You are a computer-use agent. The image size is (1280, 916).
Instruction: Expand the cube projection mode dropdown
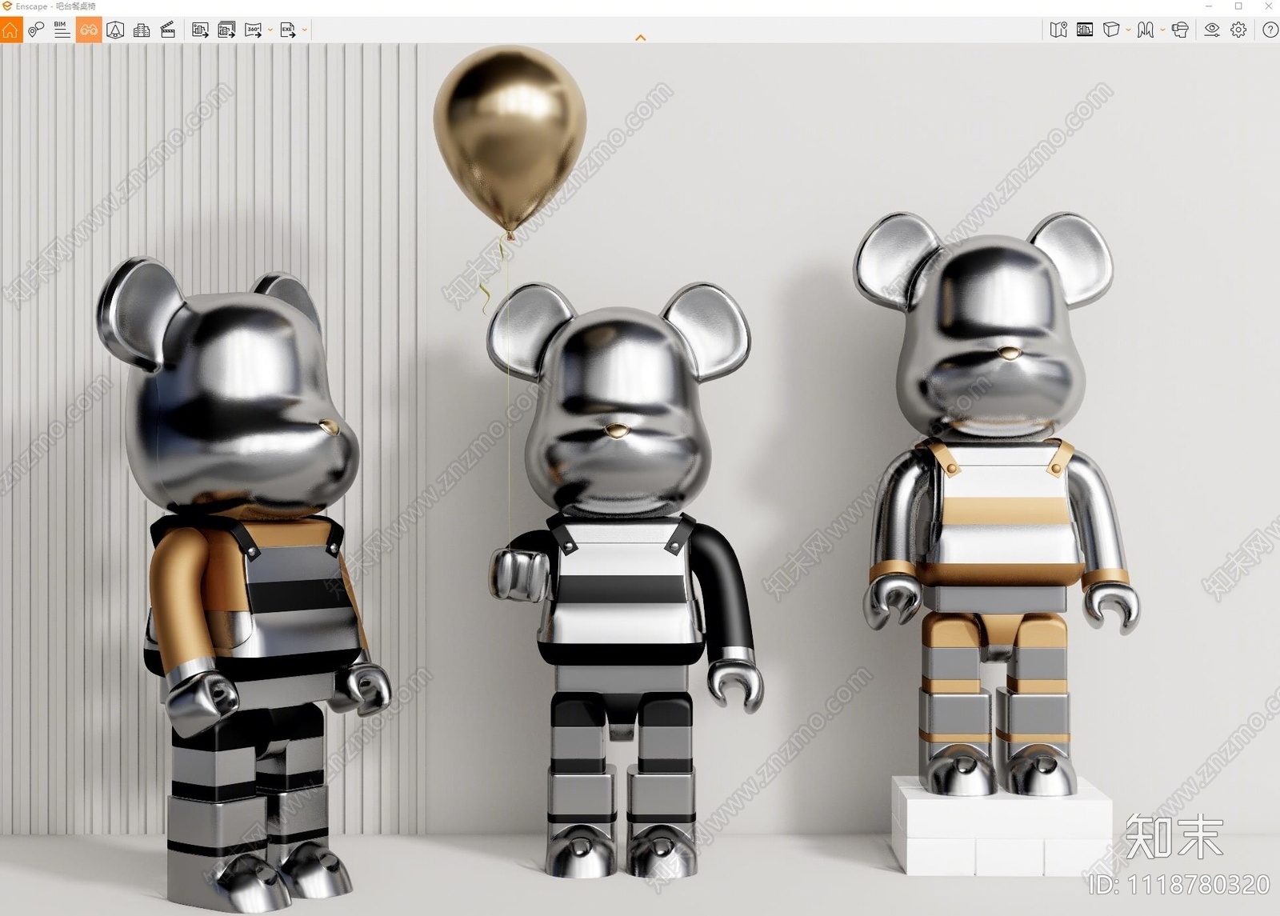coord(1128,30)
